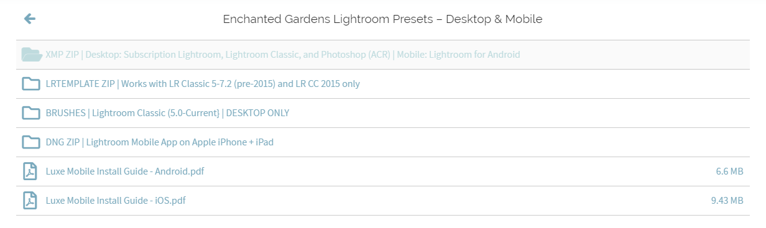The image size is (766, 228).
Task: Click 'Apple iPhone + iPad' text in DNG row
Action: [x=232, y=142]
